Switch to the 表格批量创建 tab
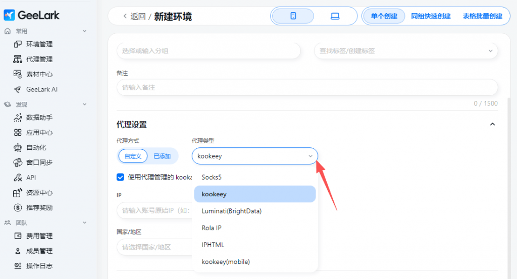The height and width of the screenshot is (279, 517). point(482,16)
